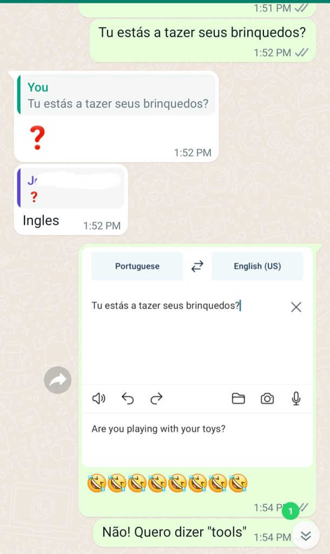Tap the quoted red question mark reply
Image resolution: width=330 pixels, height=554 pixels.
tap(71, 187)
